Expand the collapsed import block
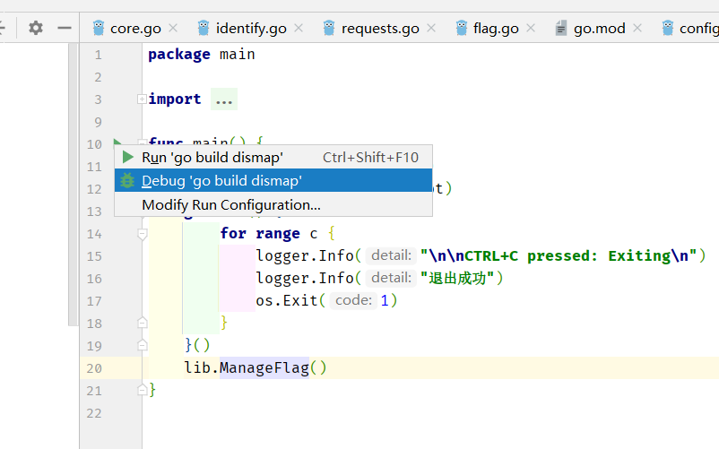Image resolution: width=719 pixels, height=449 pixels. point(142,99)
